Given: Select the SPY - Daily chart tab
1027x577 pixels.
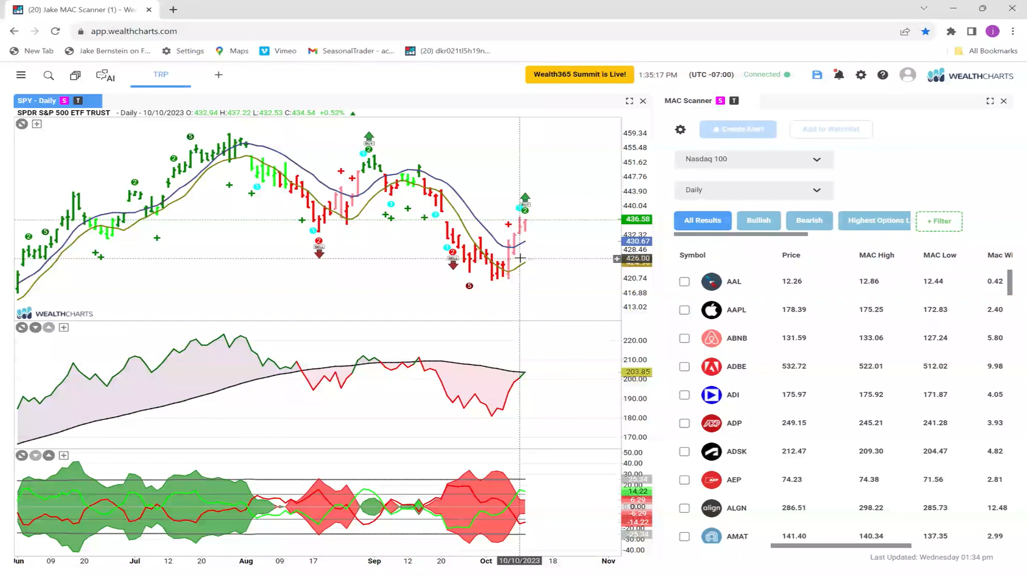Looking at the screenshot, I should pyautogui.click(x=58, y=100).
